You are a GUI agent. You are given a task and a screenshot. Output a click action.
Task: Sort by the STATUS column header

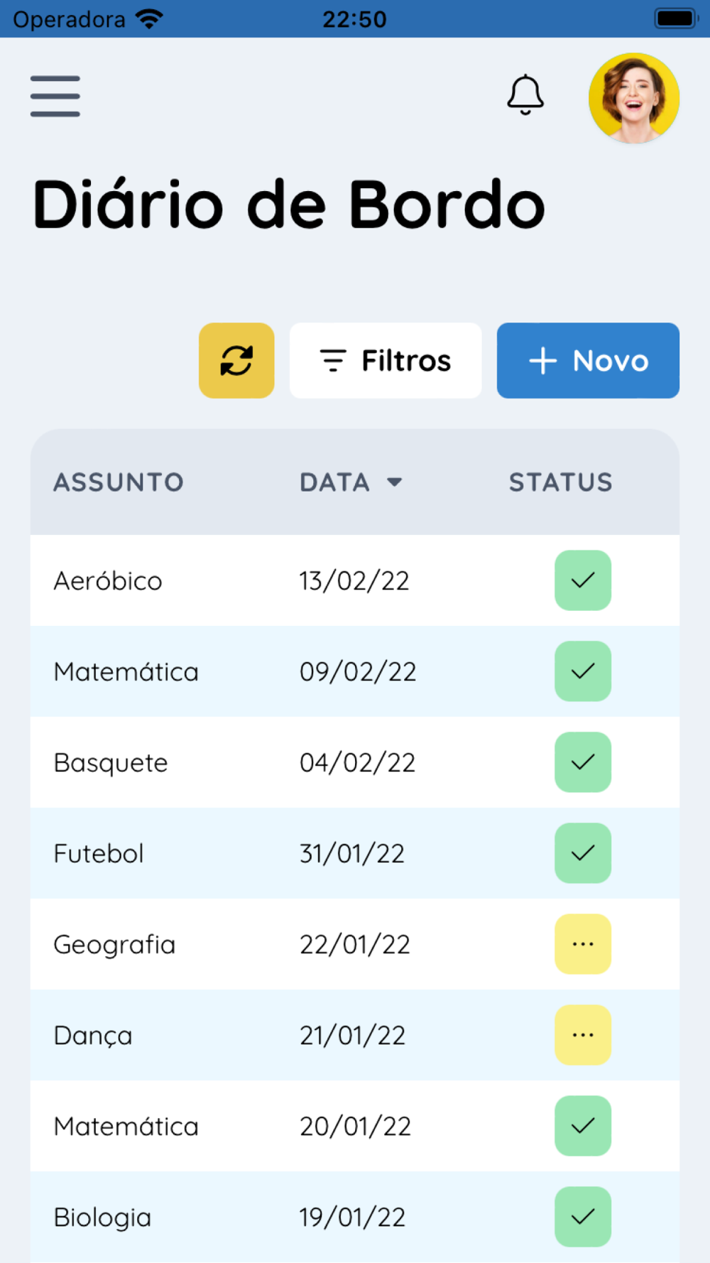click(x=560, y=482)
